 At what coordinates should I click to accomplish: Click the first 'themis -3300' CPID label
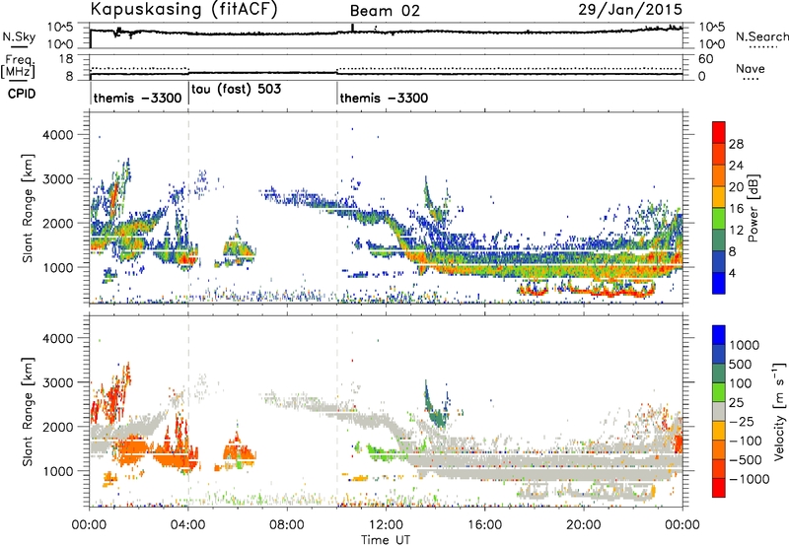tap(137, 98)
